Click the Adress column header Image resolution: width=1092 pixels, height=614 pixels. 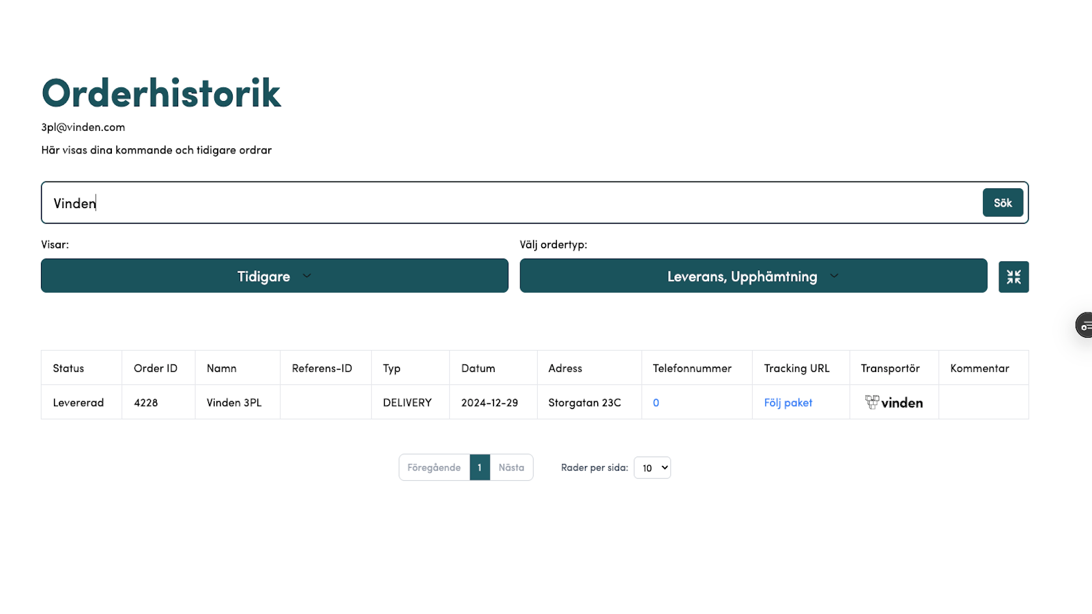(589, 368)
